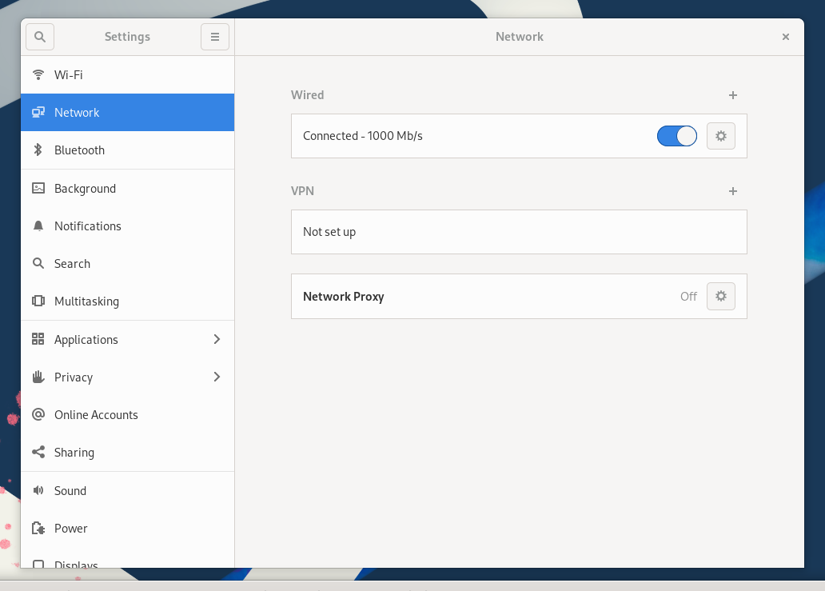Select Displays in the sidebar
Screen dimensions: 825x591
click(x=76, y=564)
